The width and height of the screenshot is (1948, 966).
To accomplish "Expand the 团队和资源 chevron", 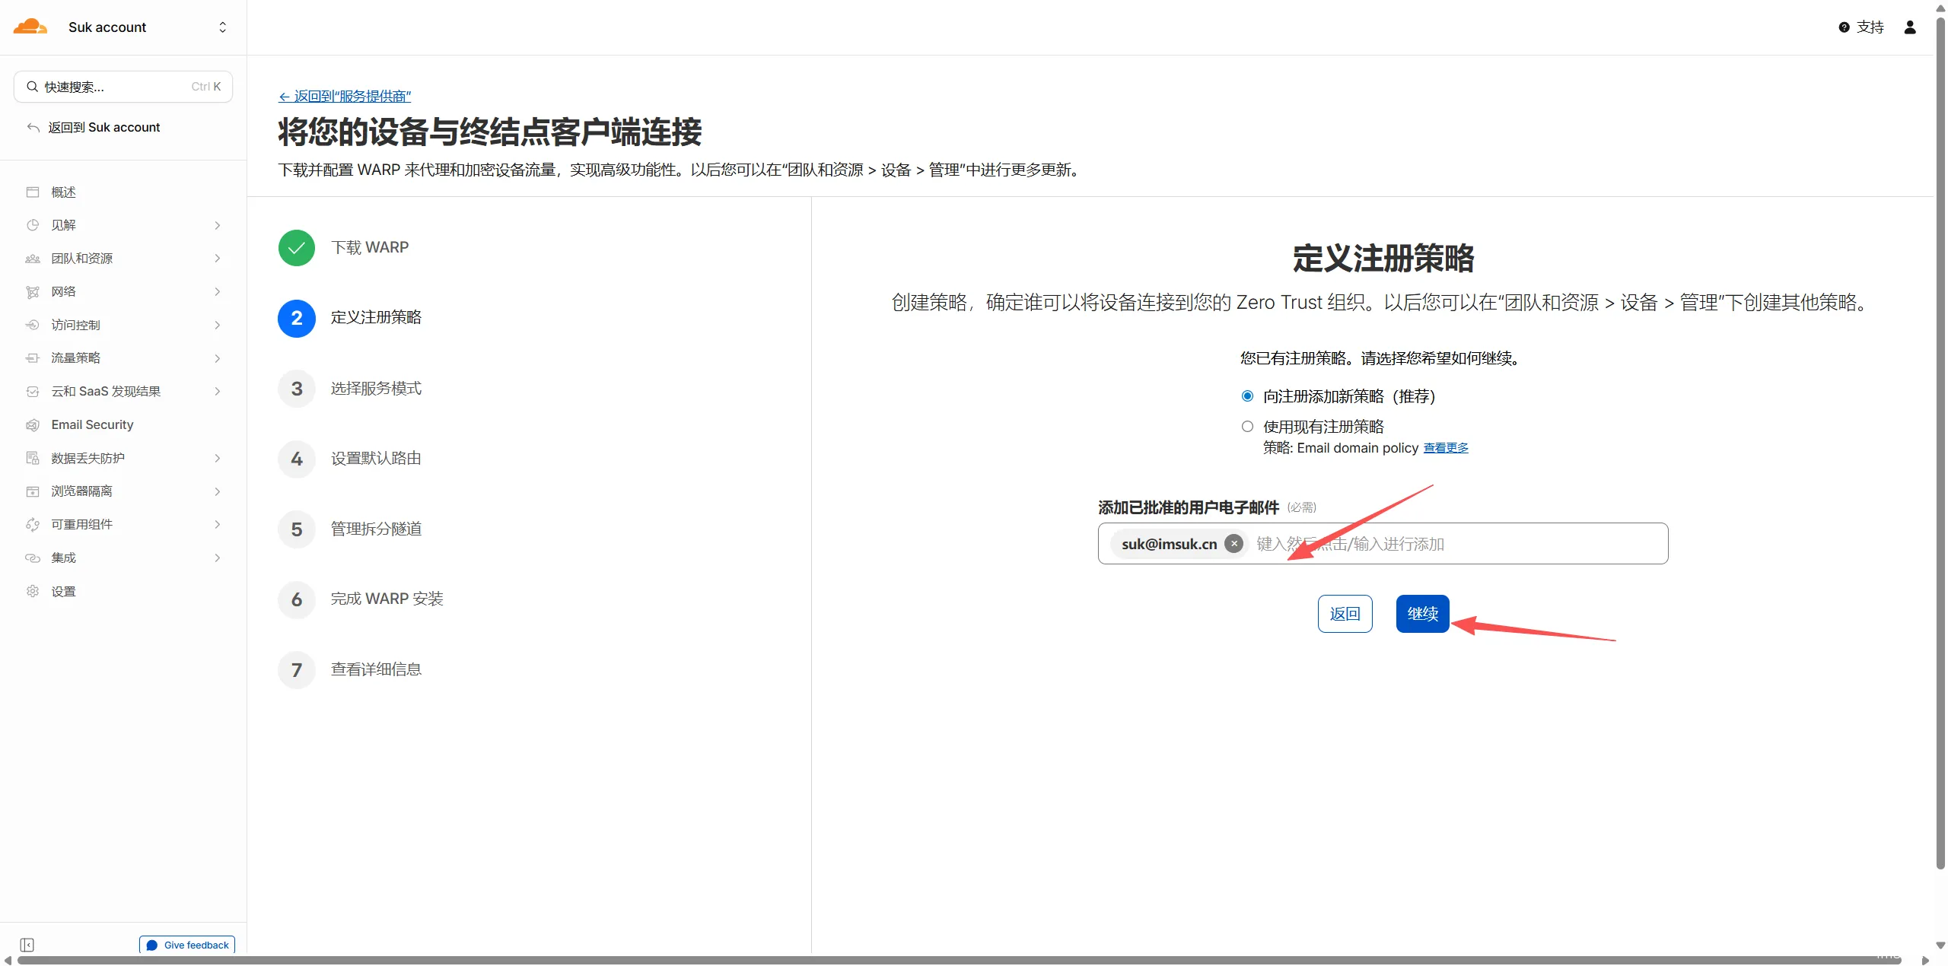I will pyautogui.click(x=218, y=259).
